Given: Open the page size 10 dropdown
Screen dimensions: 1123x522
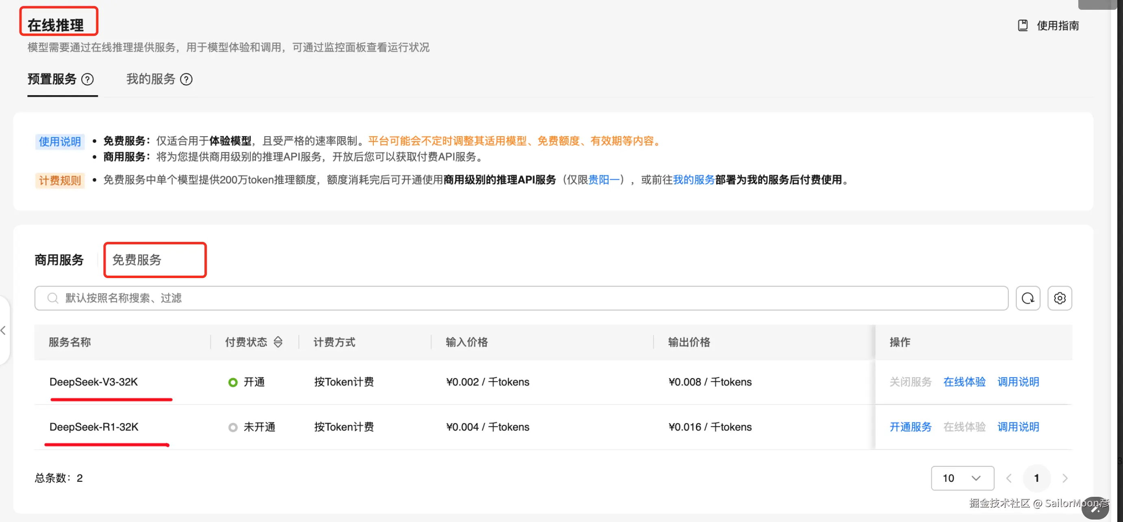Looking at the screenshot, I should click(x=962, y=478).
